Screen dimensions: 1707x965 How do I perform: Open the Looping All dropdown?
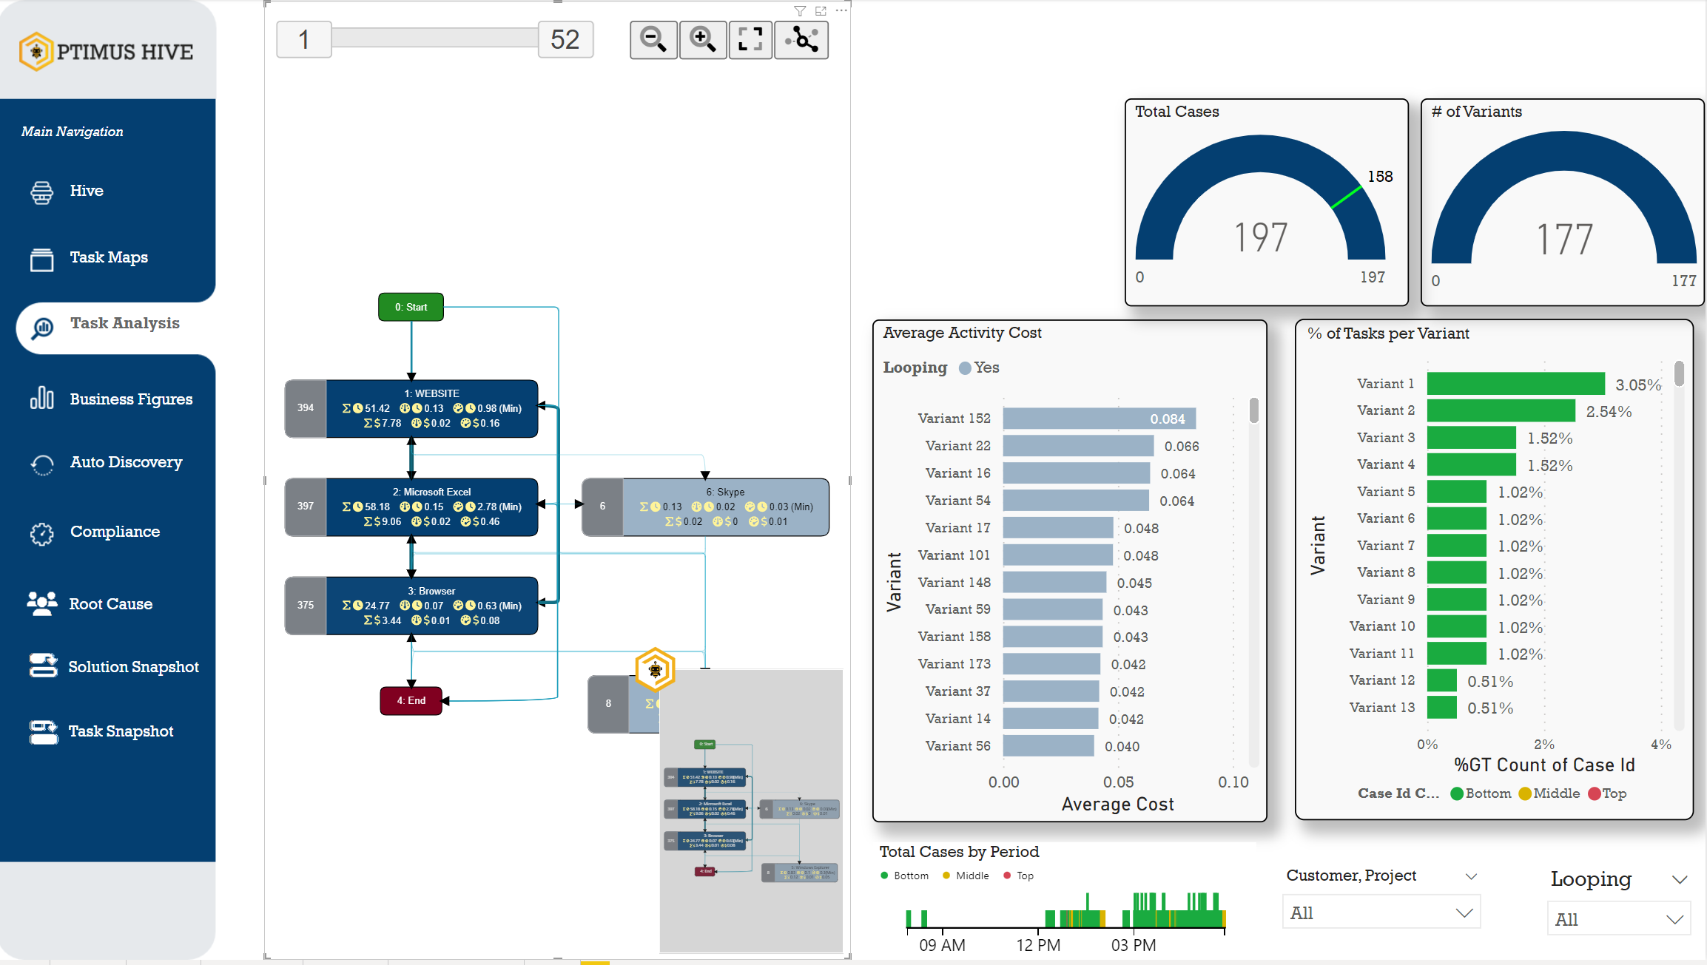click(x=1618, y=919)
